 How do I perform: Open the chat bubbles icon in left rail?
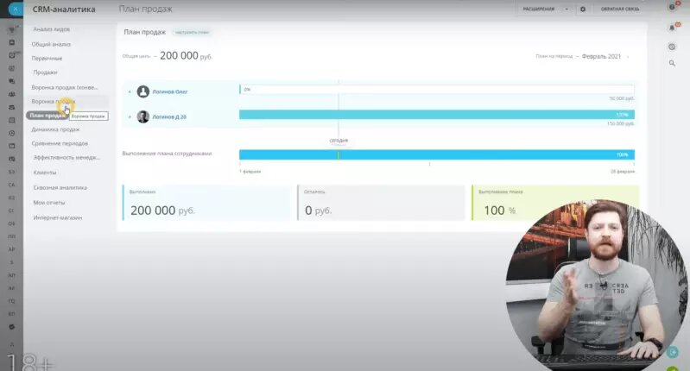pyautogui.click(x=12, y=81)
